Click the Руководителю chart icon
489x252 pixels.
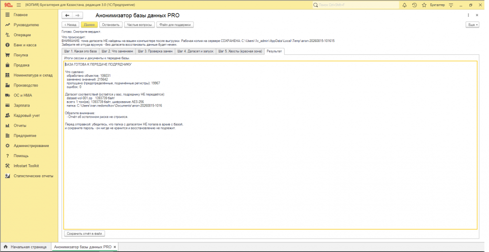pos(8,25)
